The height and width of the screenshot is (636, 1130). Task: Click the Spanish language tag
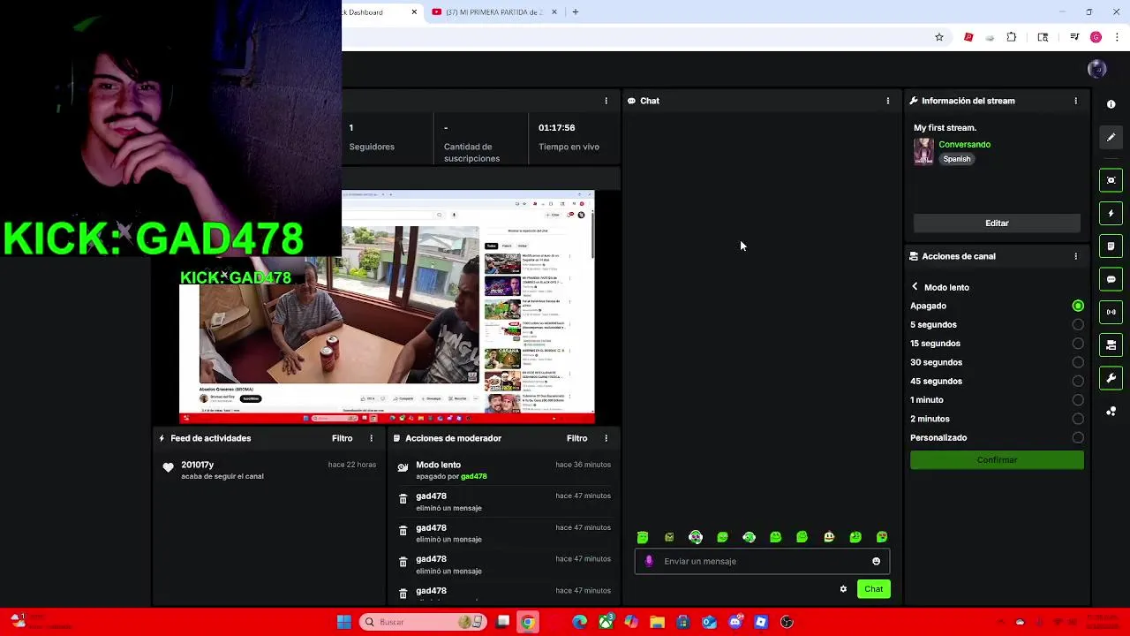956,159
